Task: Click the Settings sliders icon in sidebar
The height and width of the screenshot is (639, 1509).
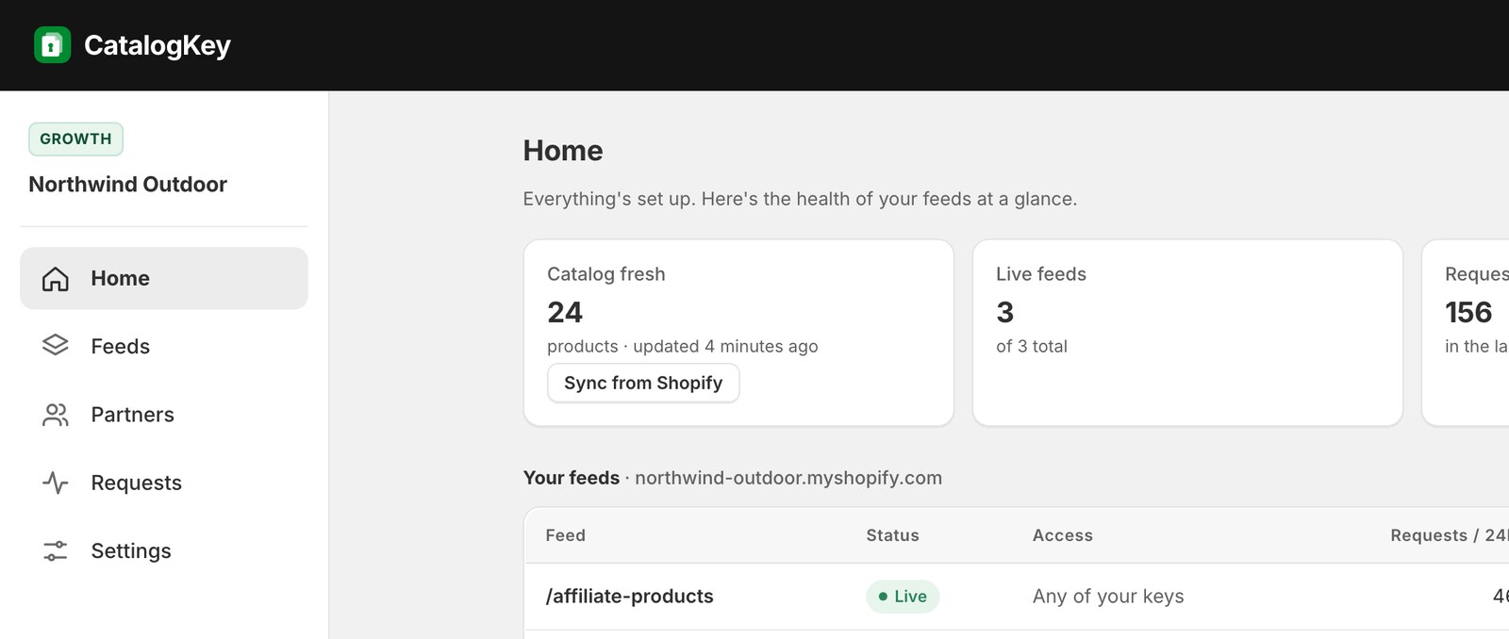Action: click(x=56, y=550)
